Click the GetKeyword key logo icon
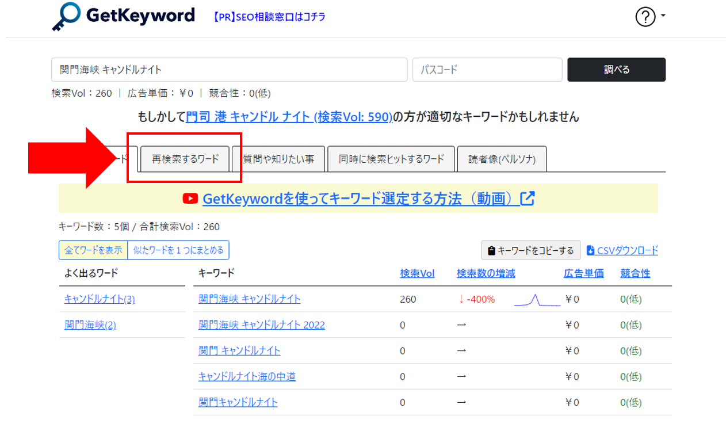 [x=66, y=17]
